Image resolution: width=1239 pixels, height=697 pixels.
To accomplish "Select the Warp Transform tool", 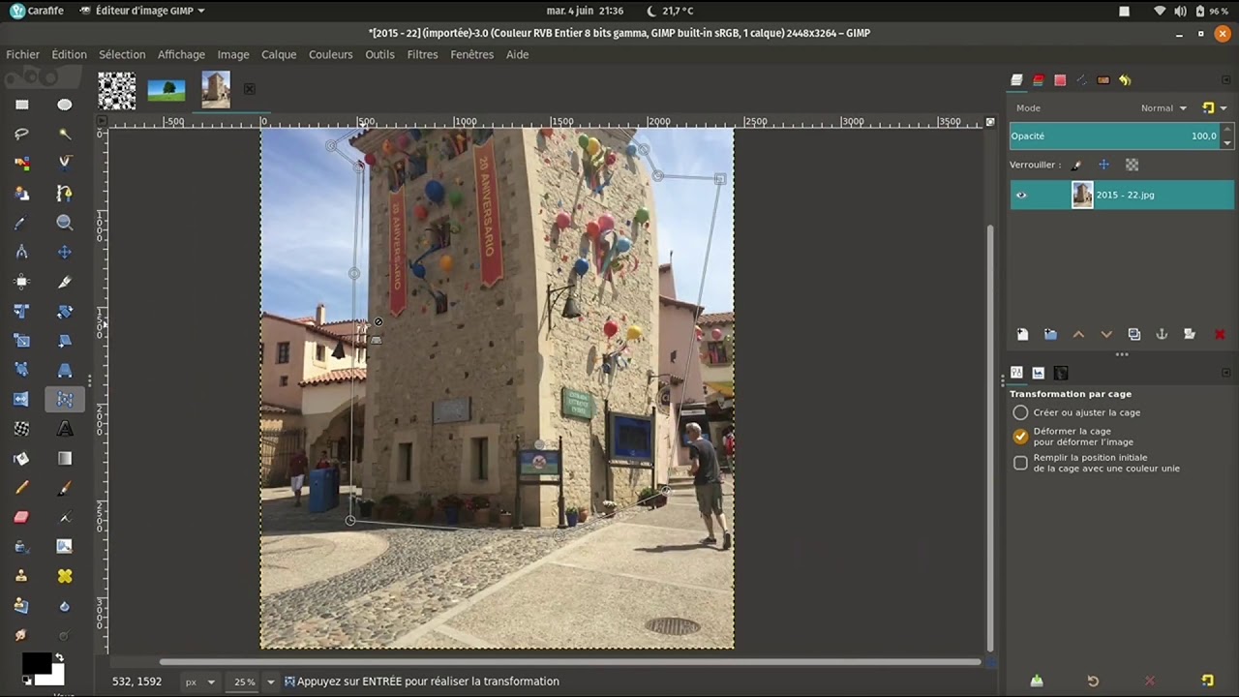I will pos(21,429).
